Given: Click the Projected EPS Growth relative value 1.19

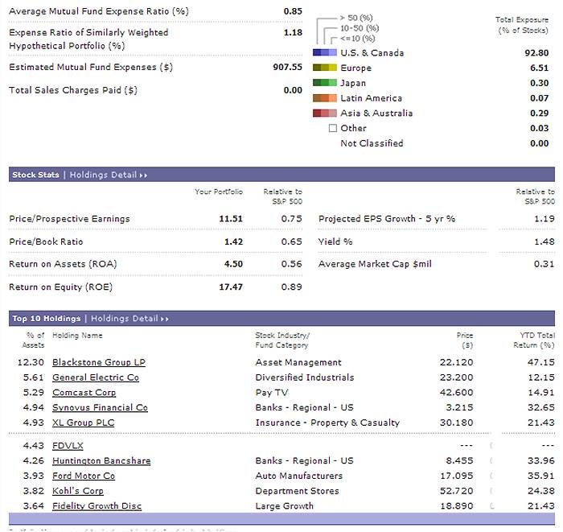Looking at the screenshot, I should pos(545,219).
